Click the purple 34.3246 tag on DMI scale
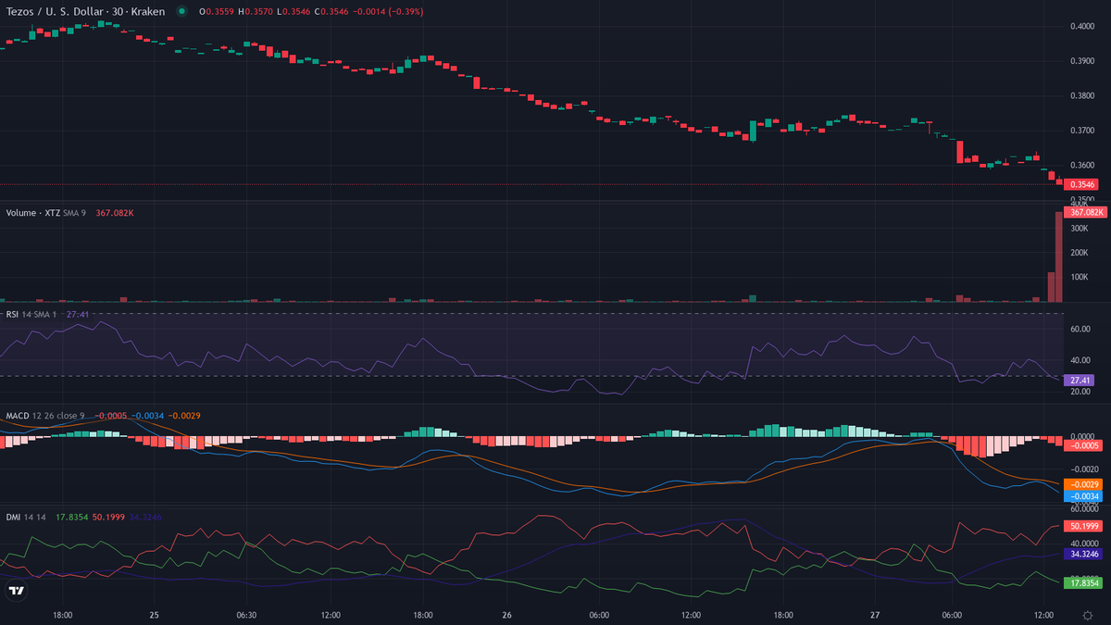The image size is (1111, 625). tap(1084, 554)
